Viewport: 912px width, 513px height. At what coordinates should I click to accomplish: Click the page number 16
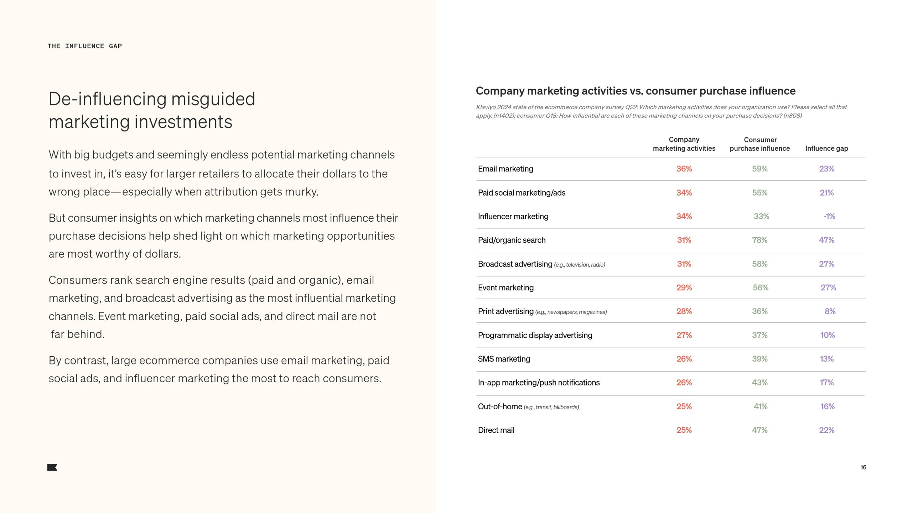point(863,467)
